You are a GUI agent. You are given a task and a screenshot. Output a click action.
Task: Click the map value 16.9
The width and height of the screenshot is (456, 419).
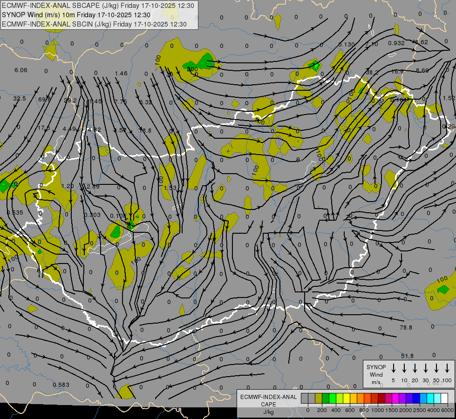point(397,72)
